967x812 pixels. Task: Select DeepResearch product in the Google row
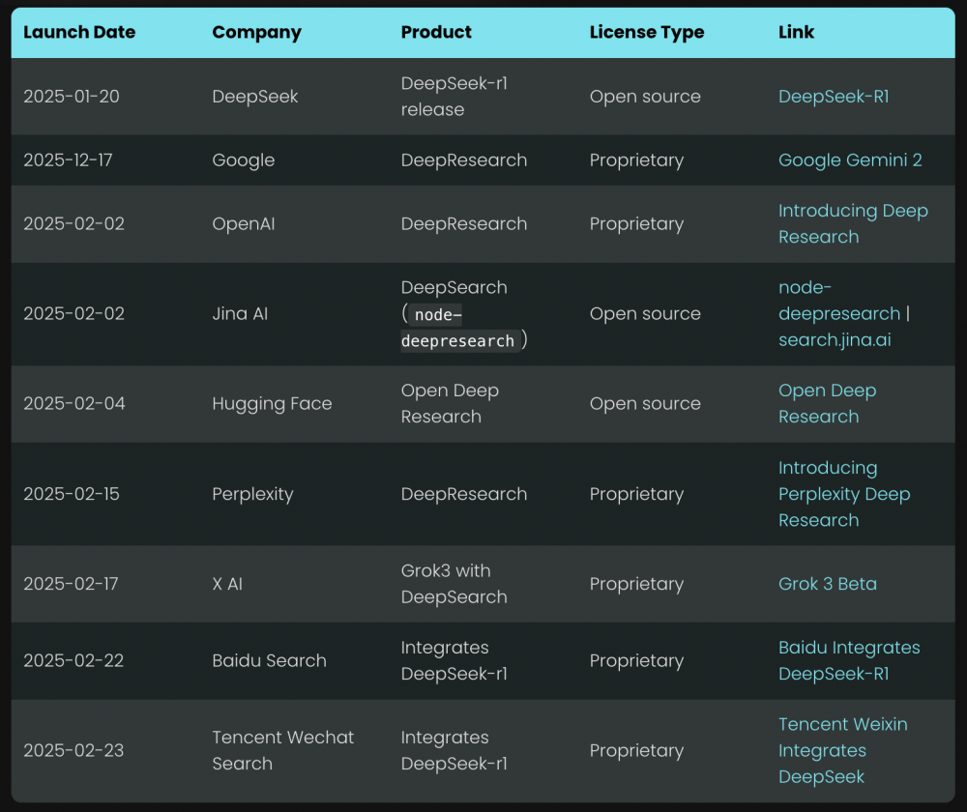[464, 159]
